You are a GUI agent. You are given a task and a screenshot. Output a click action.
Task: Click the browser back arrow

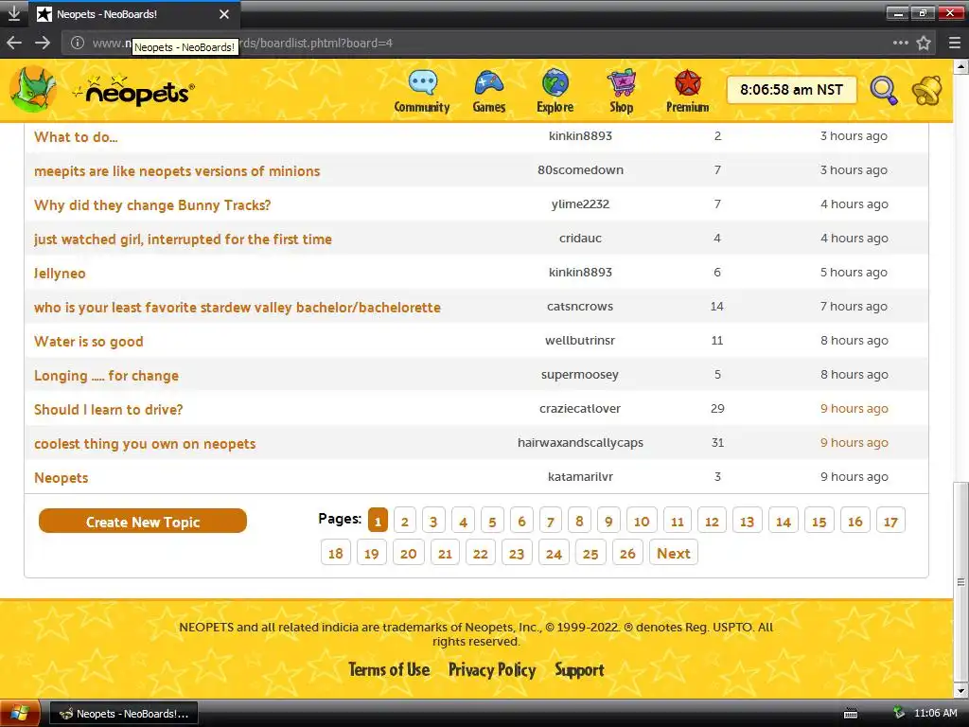[14, 43]
